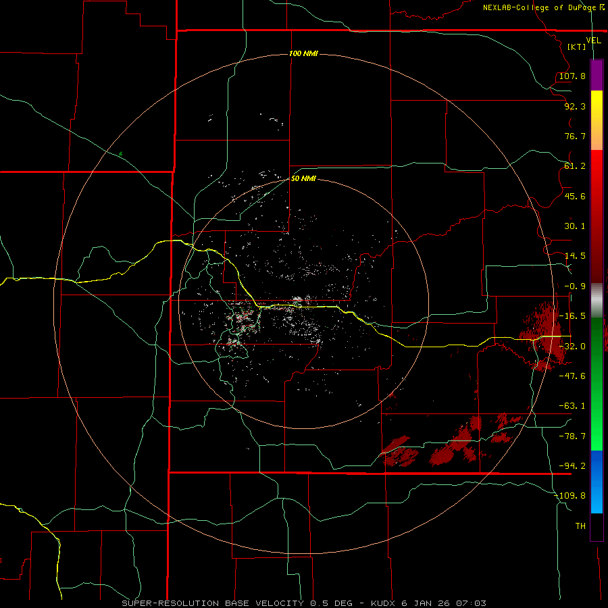This screenshot has height=608, width=608.
Task: Click the gray segment of the color bar
Action: pos(597,300)
